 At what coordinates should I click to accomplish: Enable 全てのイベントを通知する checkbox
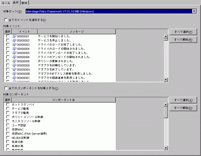pos(6,20)
